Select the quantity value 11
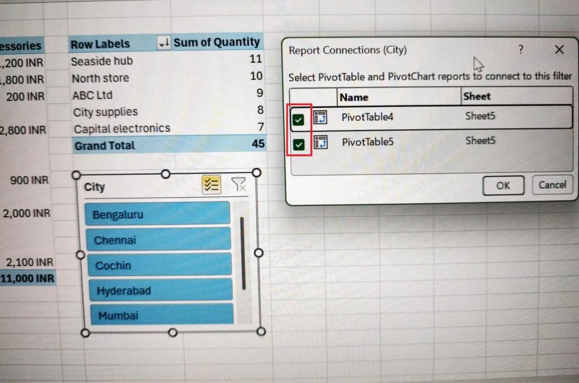The image size is (579, 383). pos(256,59)
